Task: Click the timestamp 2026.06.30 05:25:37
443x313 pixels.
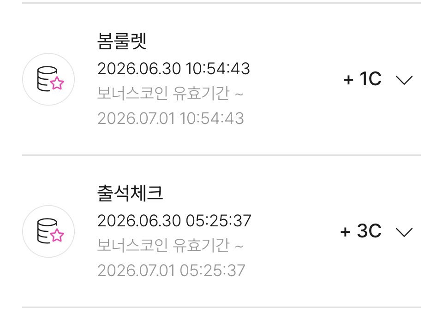Action: pyautogui.click(x=174, y=221)
